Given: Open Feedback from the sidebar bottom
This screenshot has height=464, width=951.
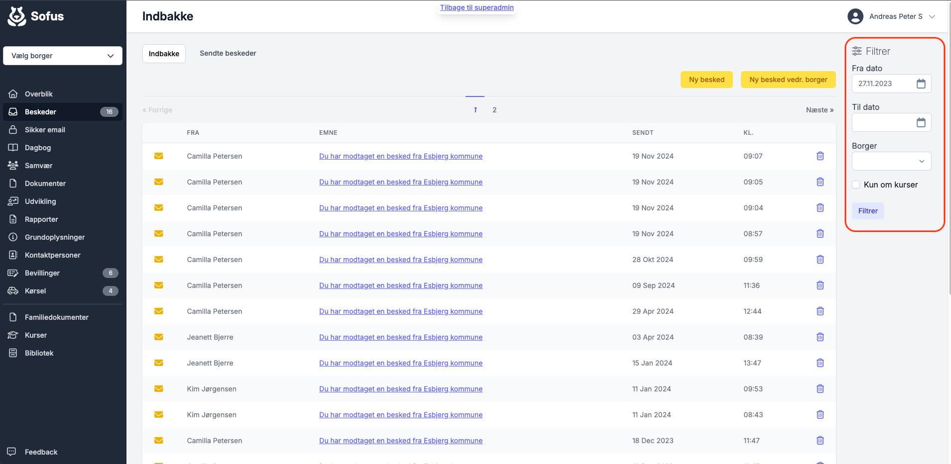Looking at the screenshot, I should (x=41, y=452).
